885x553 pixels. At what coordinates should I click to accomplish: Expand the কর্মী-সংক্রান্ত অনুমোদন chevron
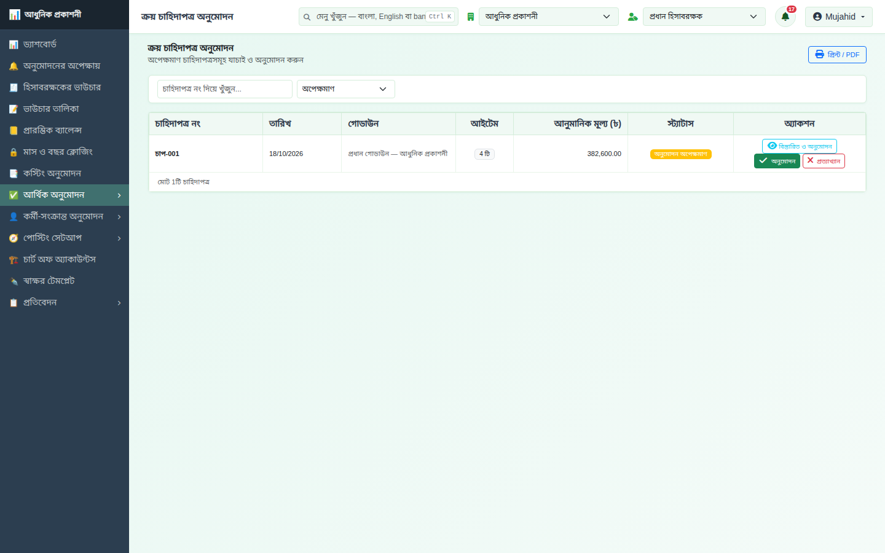click(119, 217)
